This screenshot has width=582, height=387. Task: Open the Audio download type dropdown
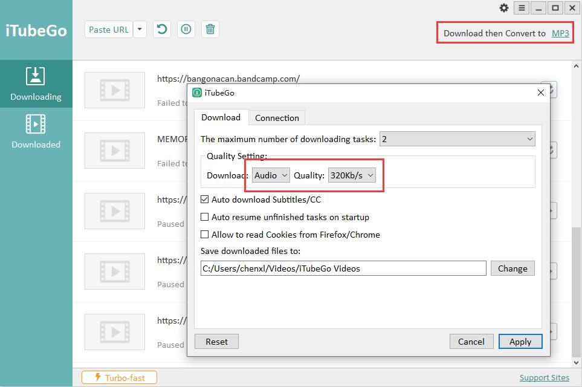(x=271, y=175)
